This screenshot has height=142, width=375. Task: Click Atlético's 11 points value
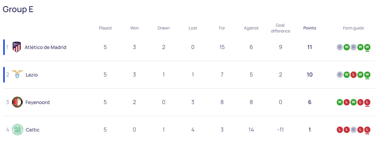click(x=310, y=47)
